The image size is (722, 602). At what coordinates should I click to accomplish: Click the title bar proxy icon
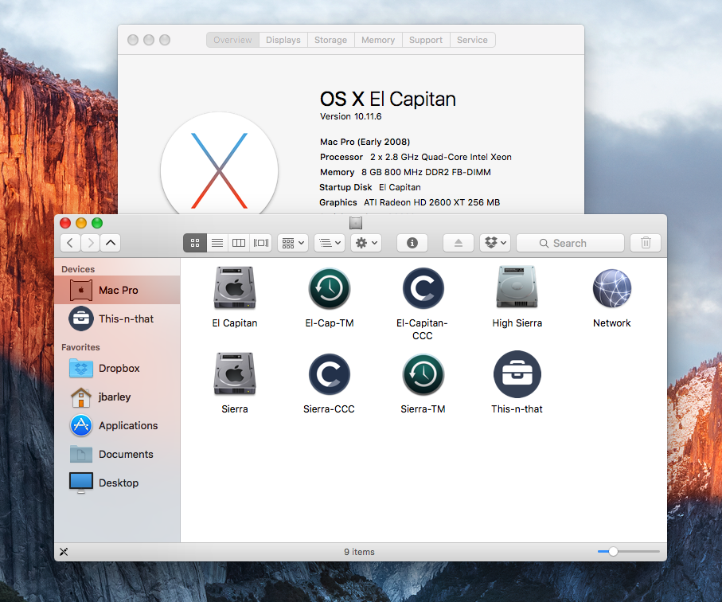point(356,223)
